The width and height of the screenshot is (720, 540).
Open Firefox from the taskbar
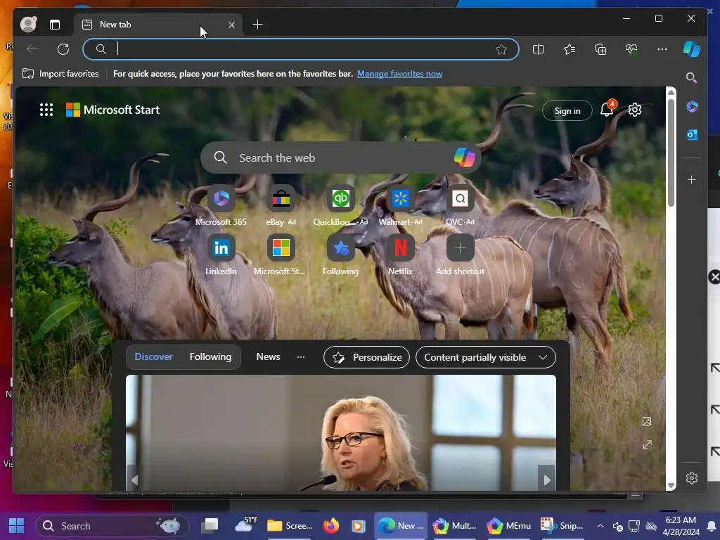[330, 525]
